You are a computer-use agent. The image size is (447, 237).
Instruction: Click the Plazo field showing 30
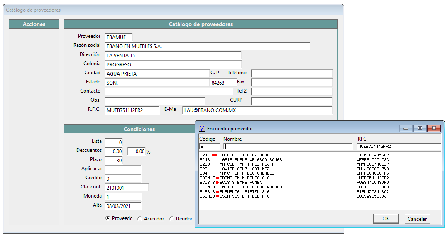[114, 160]
